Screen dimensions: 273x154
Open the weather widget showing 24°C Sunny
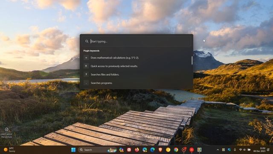pos(9,150)
